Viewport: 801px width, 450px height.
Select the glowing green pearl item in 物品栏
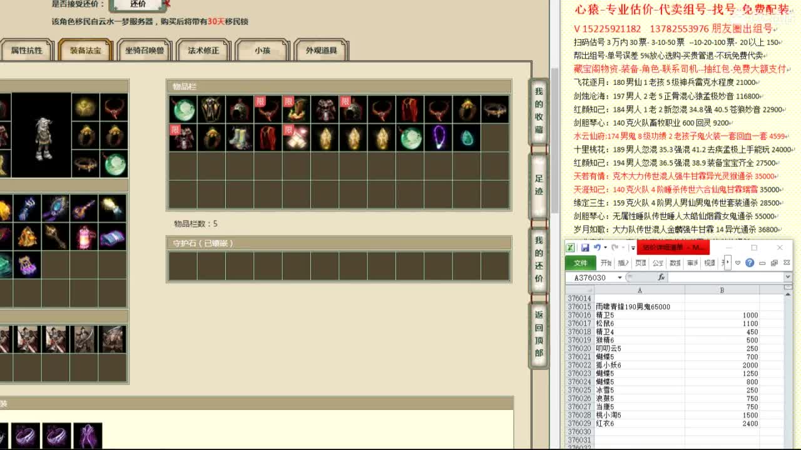(x=183, y=109)
